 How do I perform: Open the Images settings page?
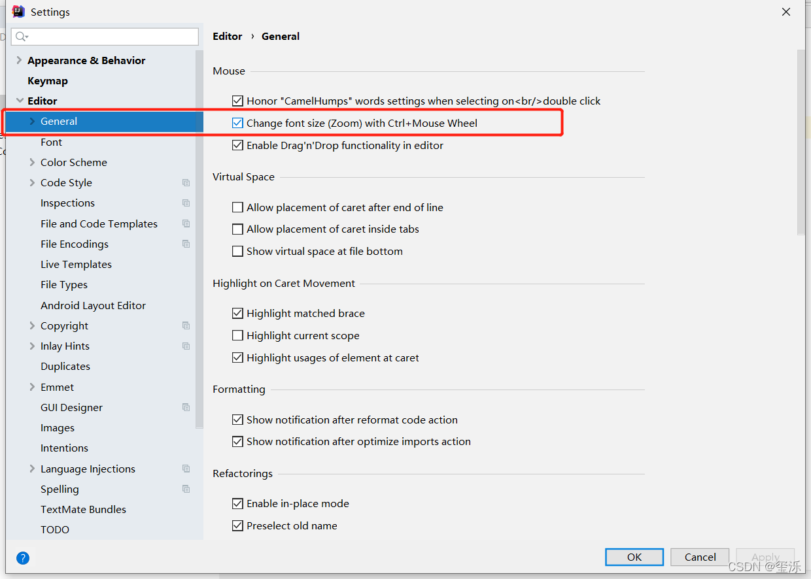click(58, 427)
